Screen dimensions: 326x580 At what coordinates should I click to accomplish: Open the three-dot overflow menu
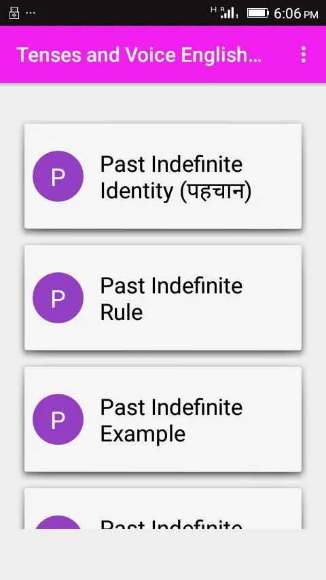click(x=304, y=55)
